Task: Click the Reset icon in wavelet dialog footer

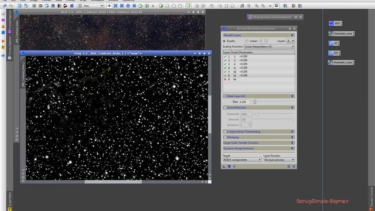Action: pos(294,166)
